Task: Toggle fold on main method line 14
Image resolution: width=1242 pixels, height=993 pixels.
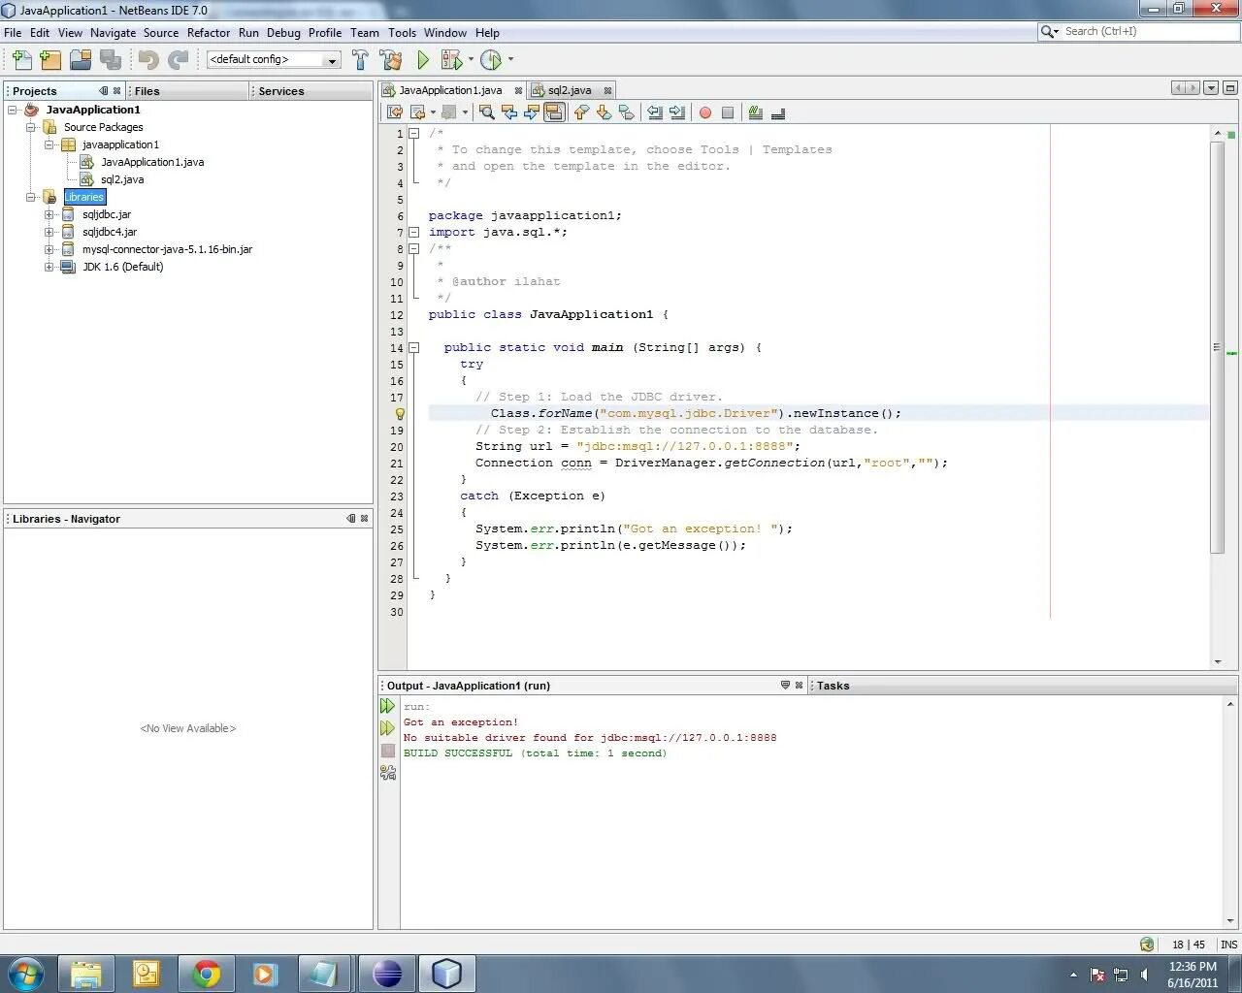Action: [413, 347]
